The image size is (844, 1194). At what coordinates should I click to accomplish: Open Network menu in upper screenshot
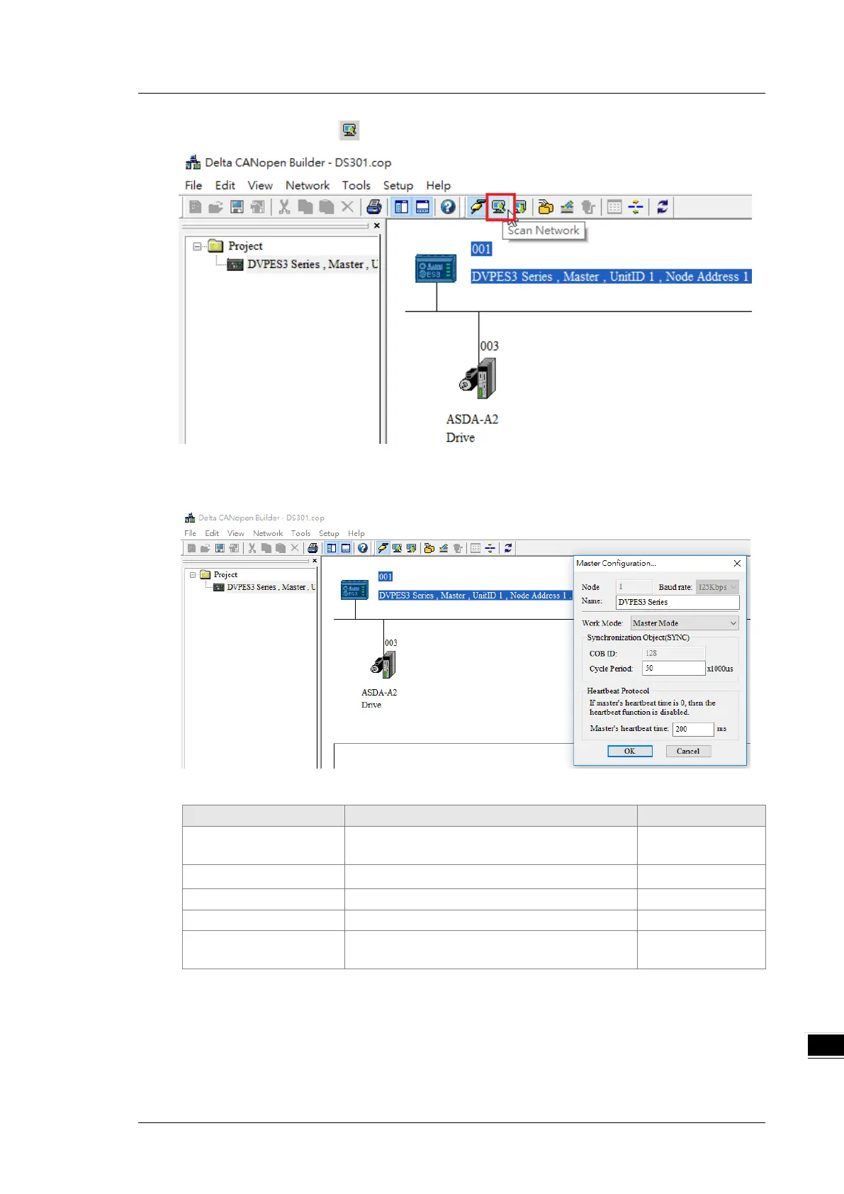coord(308,185)
